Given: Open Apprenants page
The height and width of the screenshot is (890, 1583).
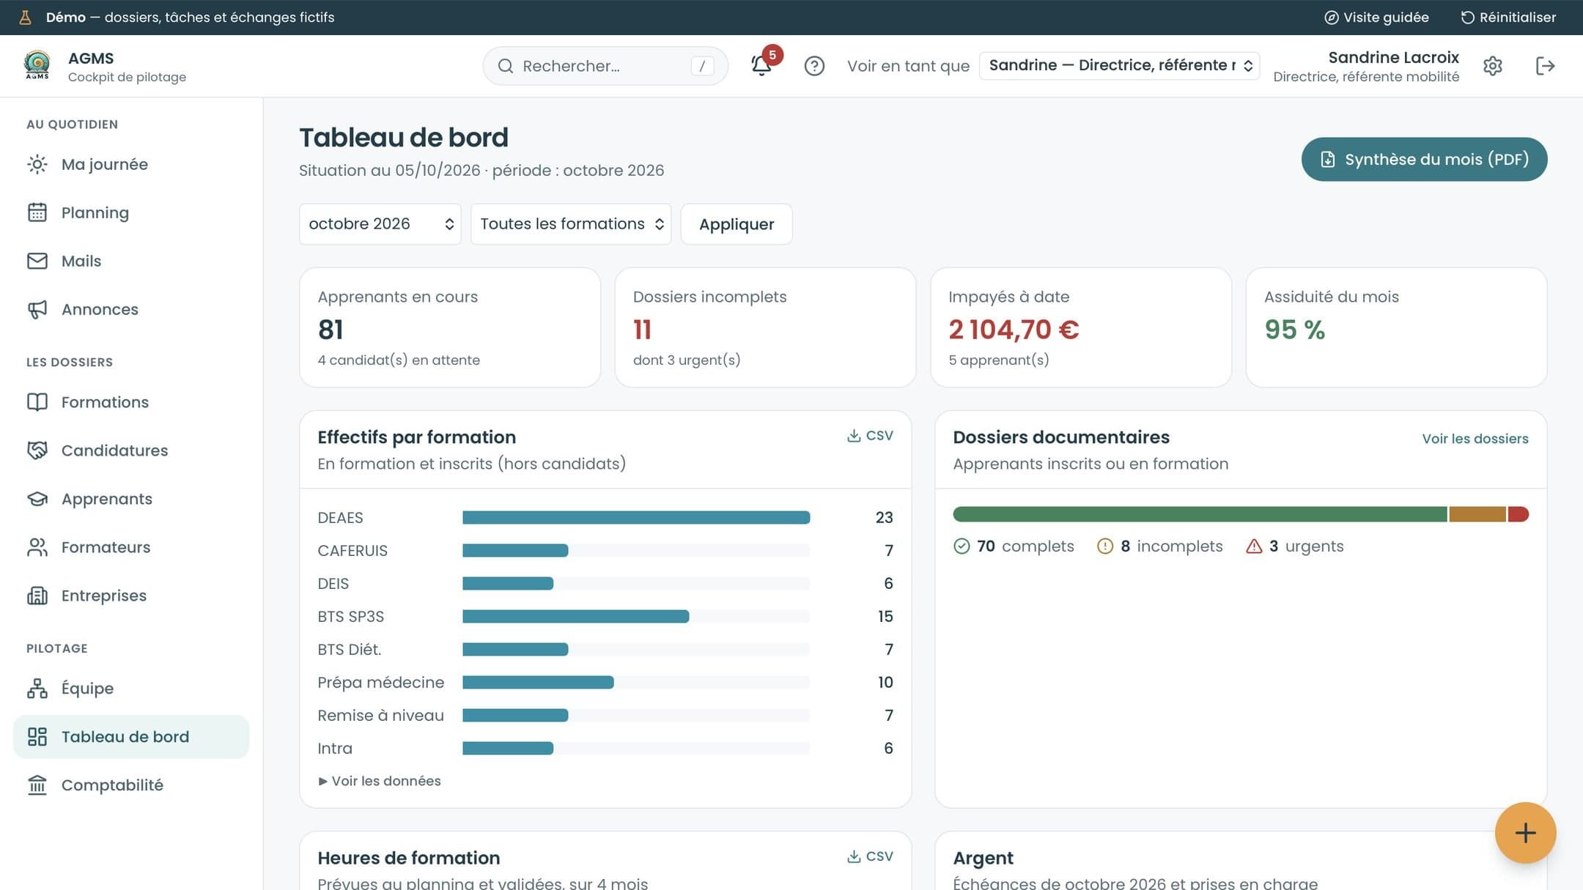Looking at the screenshot, I should click(131, 499).
